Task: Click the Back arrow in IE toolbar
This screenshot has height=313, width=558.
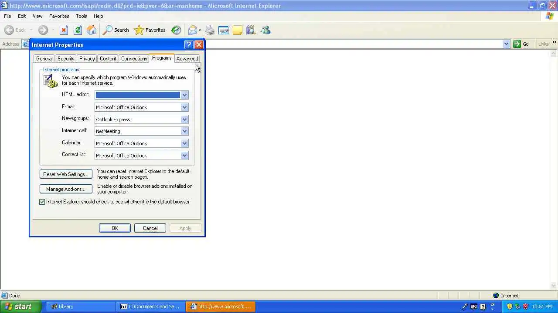Action: pos(9,30)
